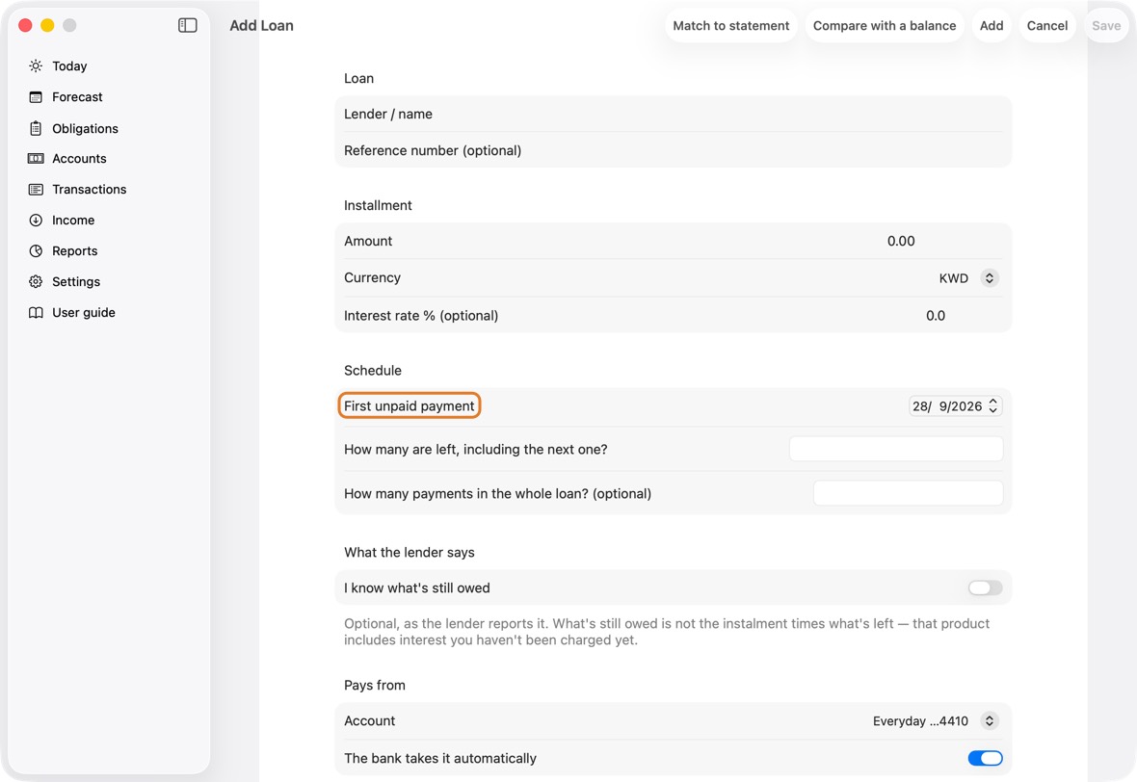Open Settings in the sidebar
The height and width of the screenshot is (782, 1137).
[x=76, y=282]
